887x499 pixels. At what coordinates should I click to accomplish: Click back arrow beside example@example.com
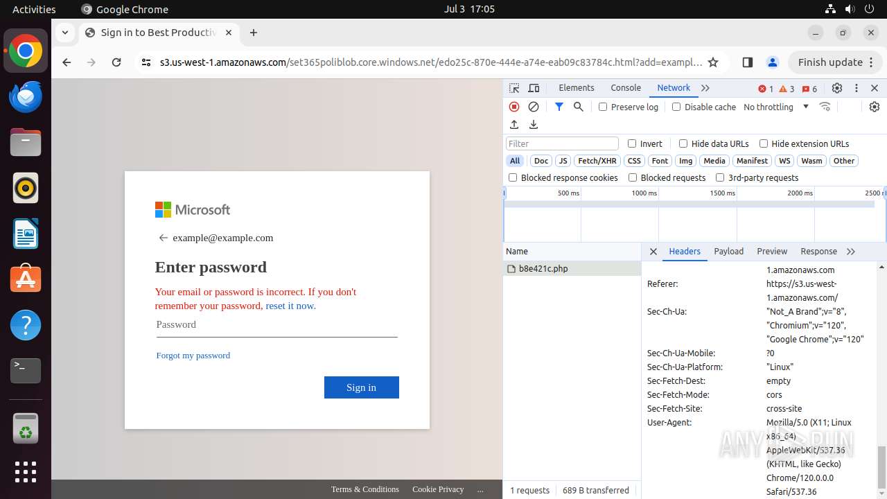[x=164, y=238]
